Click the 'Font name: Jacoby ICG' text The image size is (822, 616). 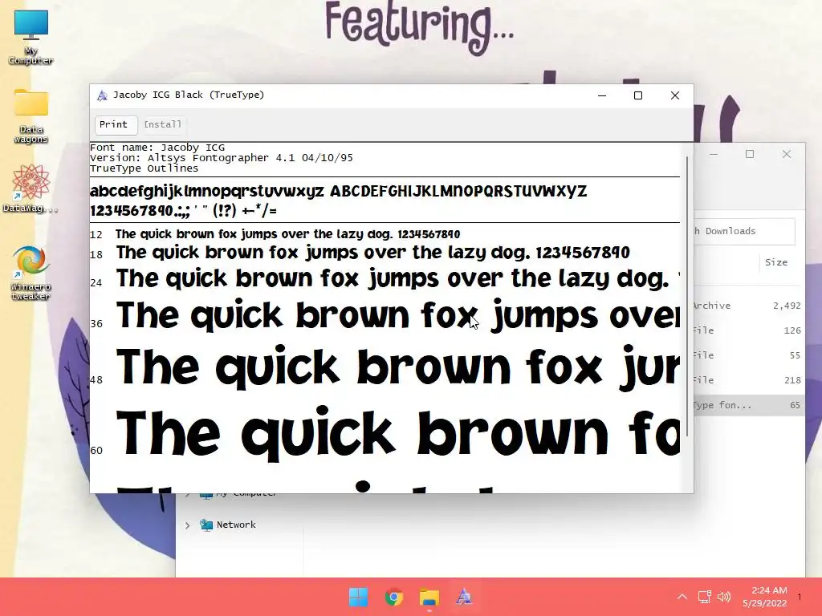[157, 148]
